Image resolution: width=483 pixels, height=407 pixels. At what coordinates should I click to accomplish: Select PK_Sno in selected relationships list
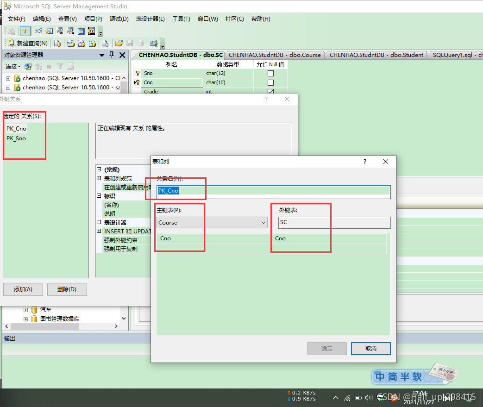[16, 138]
